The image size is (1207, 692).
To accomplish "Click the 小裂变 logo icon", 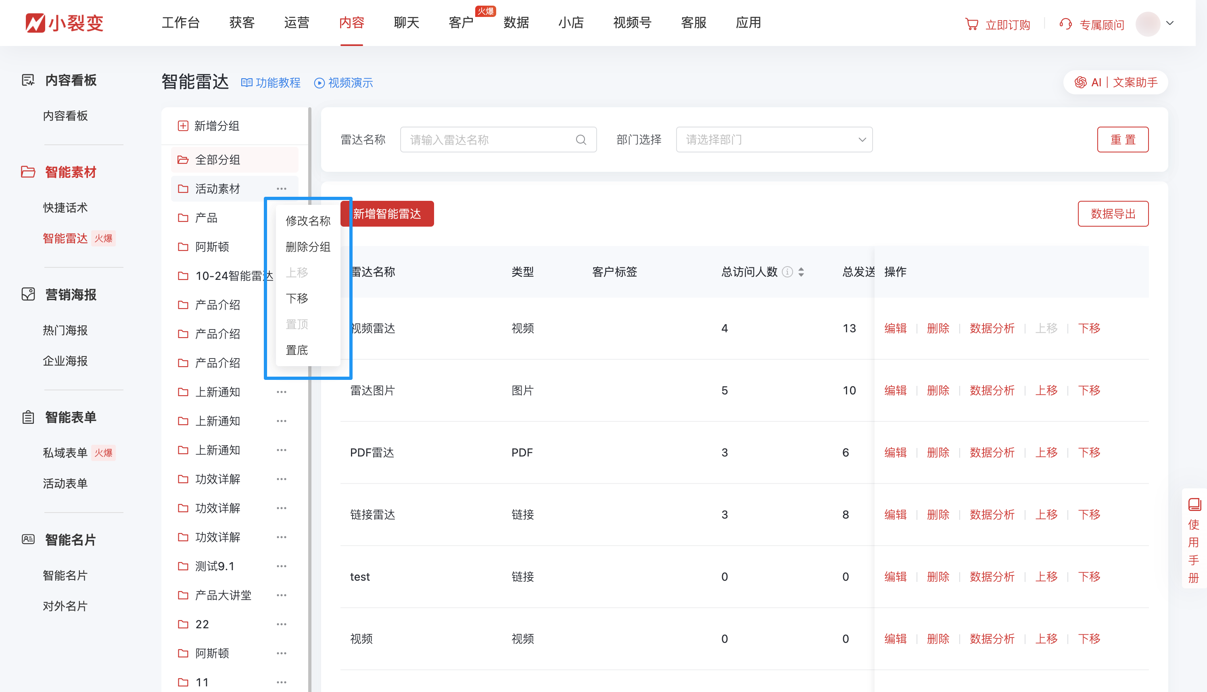I will [35, 23].
